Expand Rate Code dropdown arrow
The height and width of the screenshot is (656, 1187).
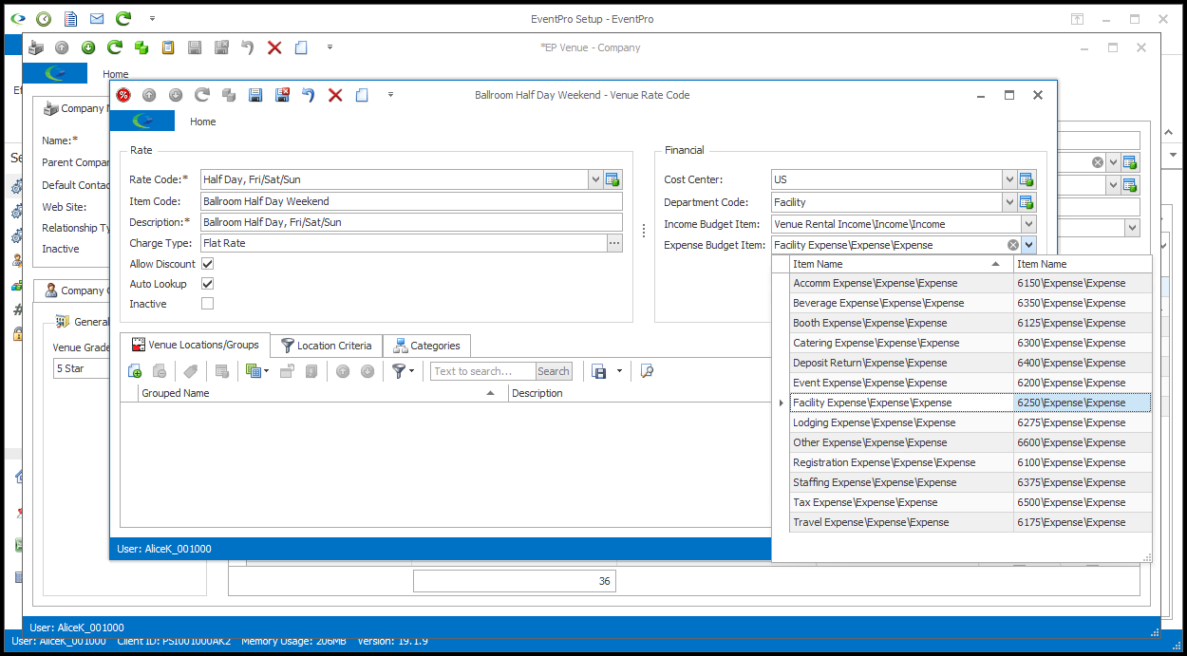click(595, 179)
